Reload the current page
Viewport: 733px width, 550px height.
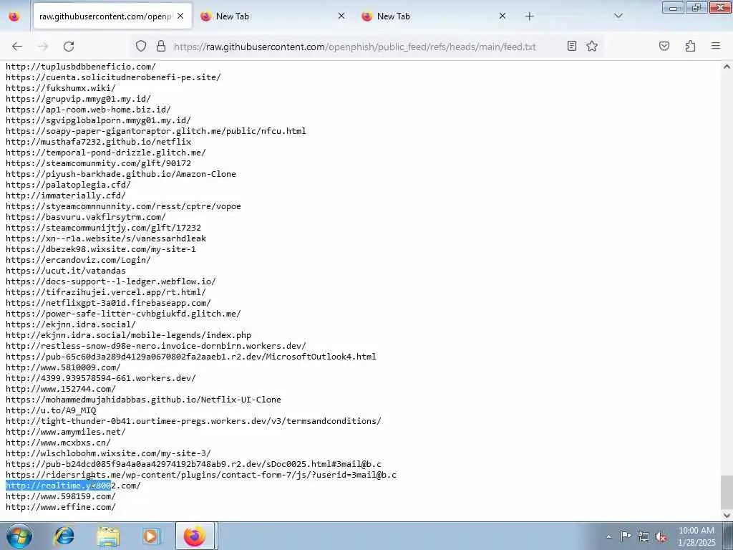69,47
